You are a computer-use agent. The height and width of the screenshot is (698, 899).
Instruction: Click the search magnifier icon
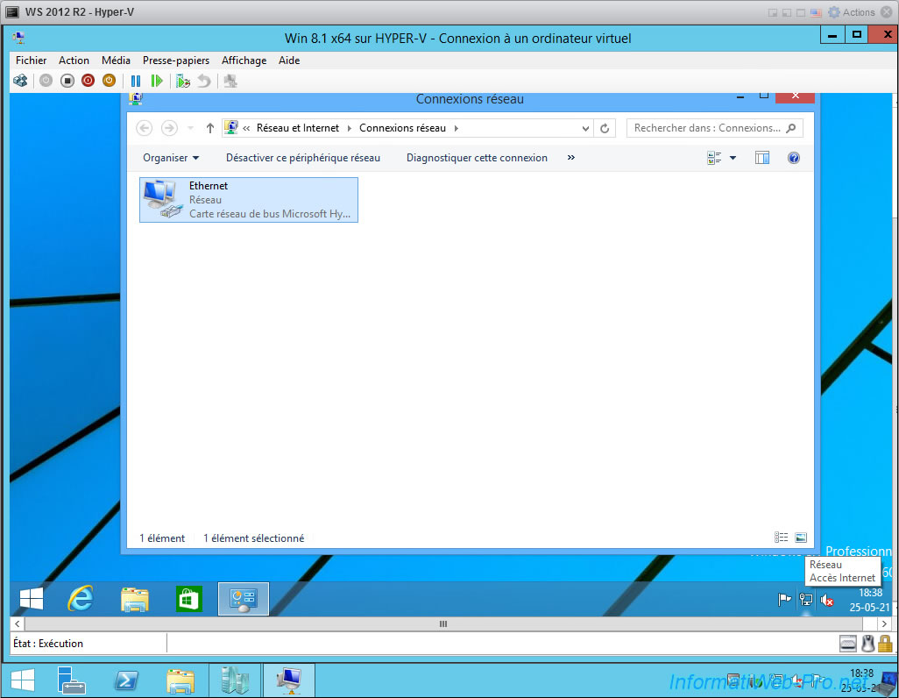pyautogui.click(x=791, y=128)
